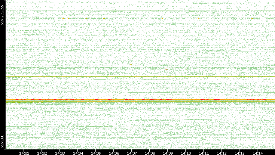Viewport: 275px width, 155px height.
Task: Click the 14:07 time axis label
Action: tap(132, 154)
